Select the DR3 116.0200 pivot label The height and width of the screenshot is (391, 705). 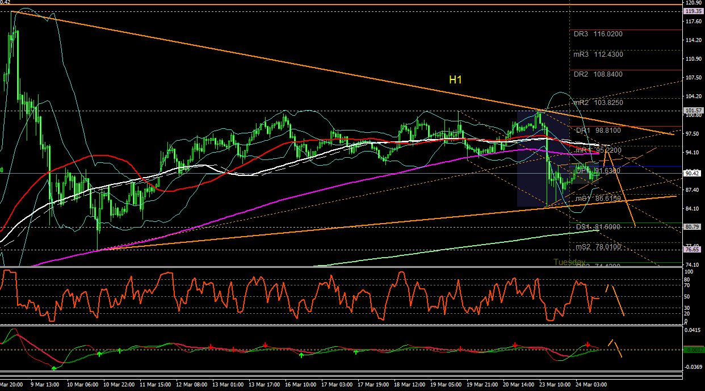point(598,34)
